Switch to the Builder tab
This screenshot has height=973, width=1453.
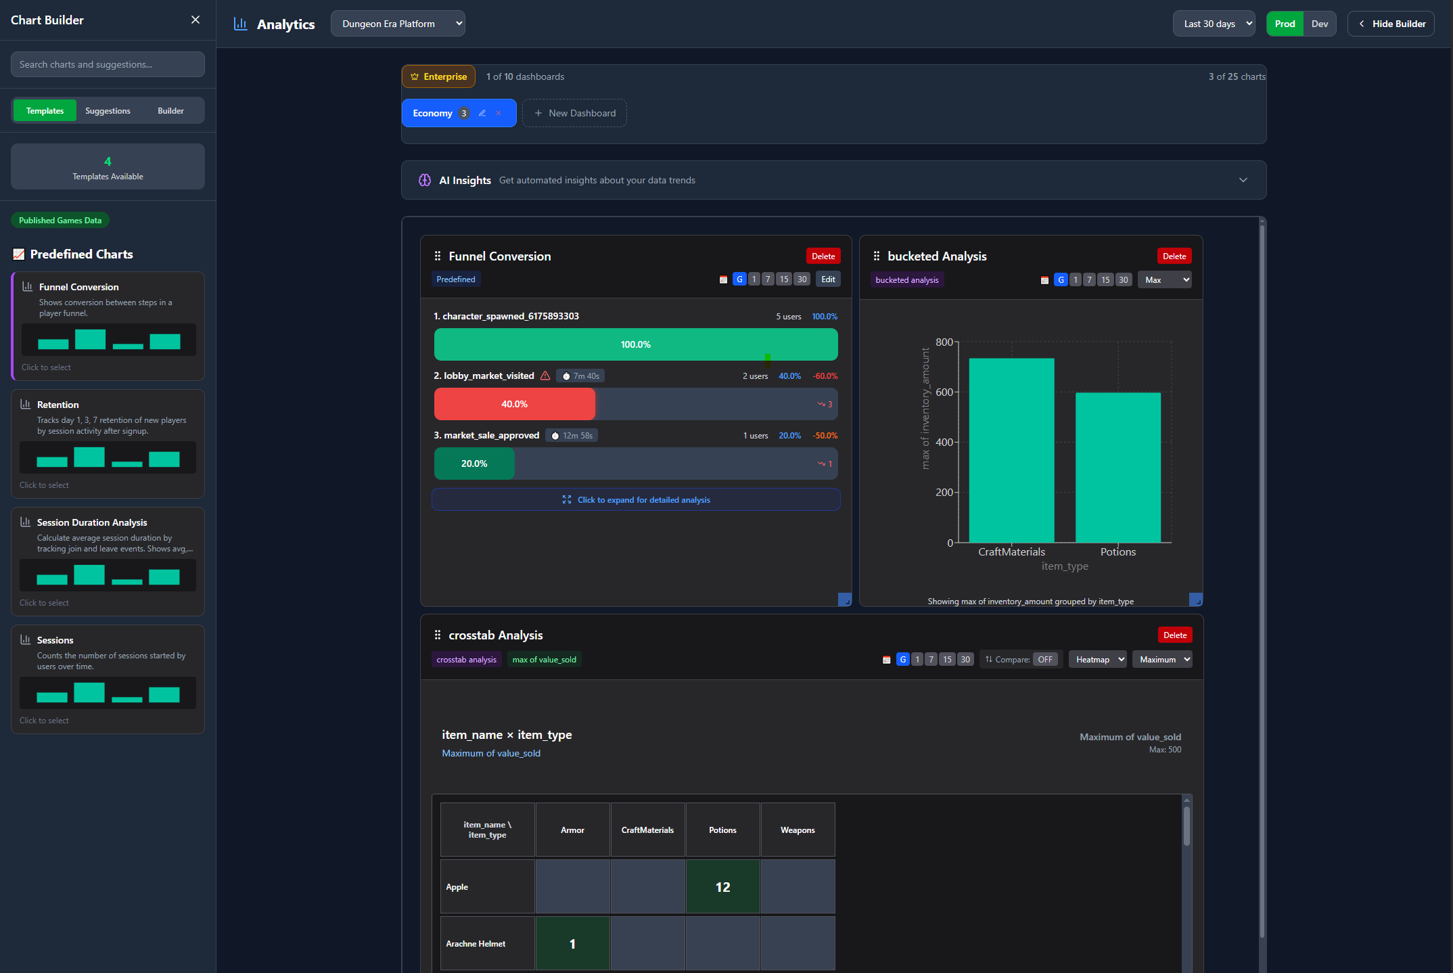(170, 110)
